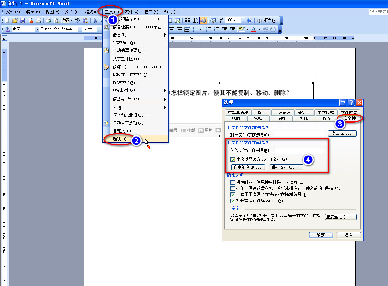388x286 pixels.
Task: Open Print Preview
Action: pos(56,20)
